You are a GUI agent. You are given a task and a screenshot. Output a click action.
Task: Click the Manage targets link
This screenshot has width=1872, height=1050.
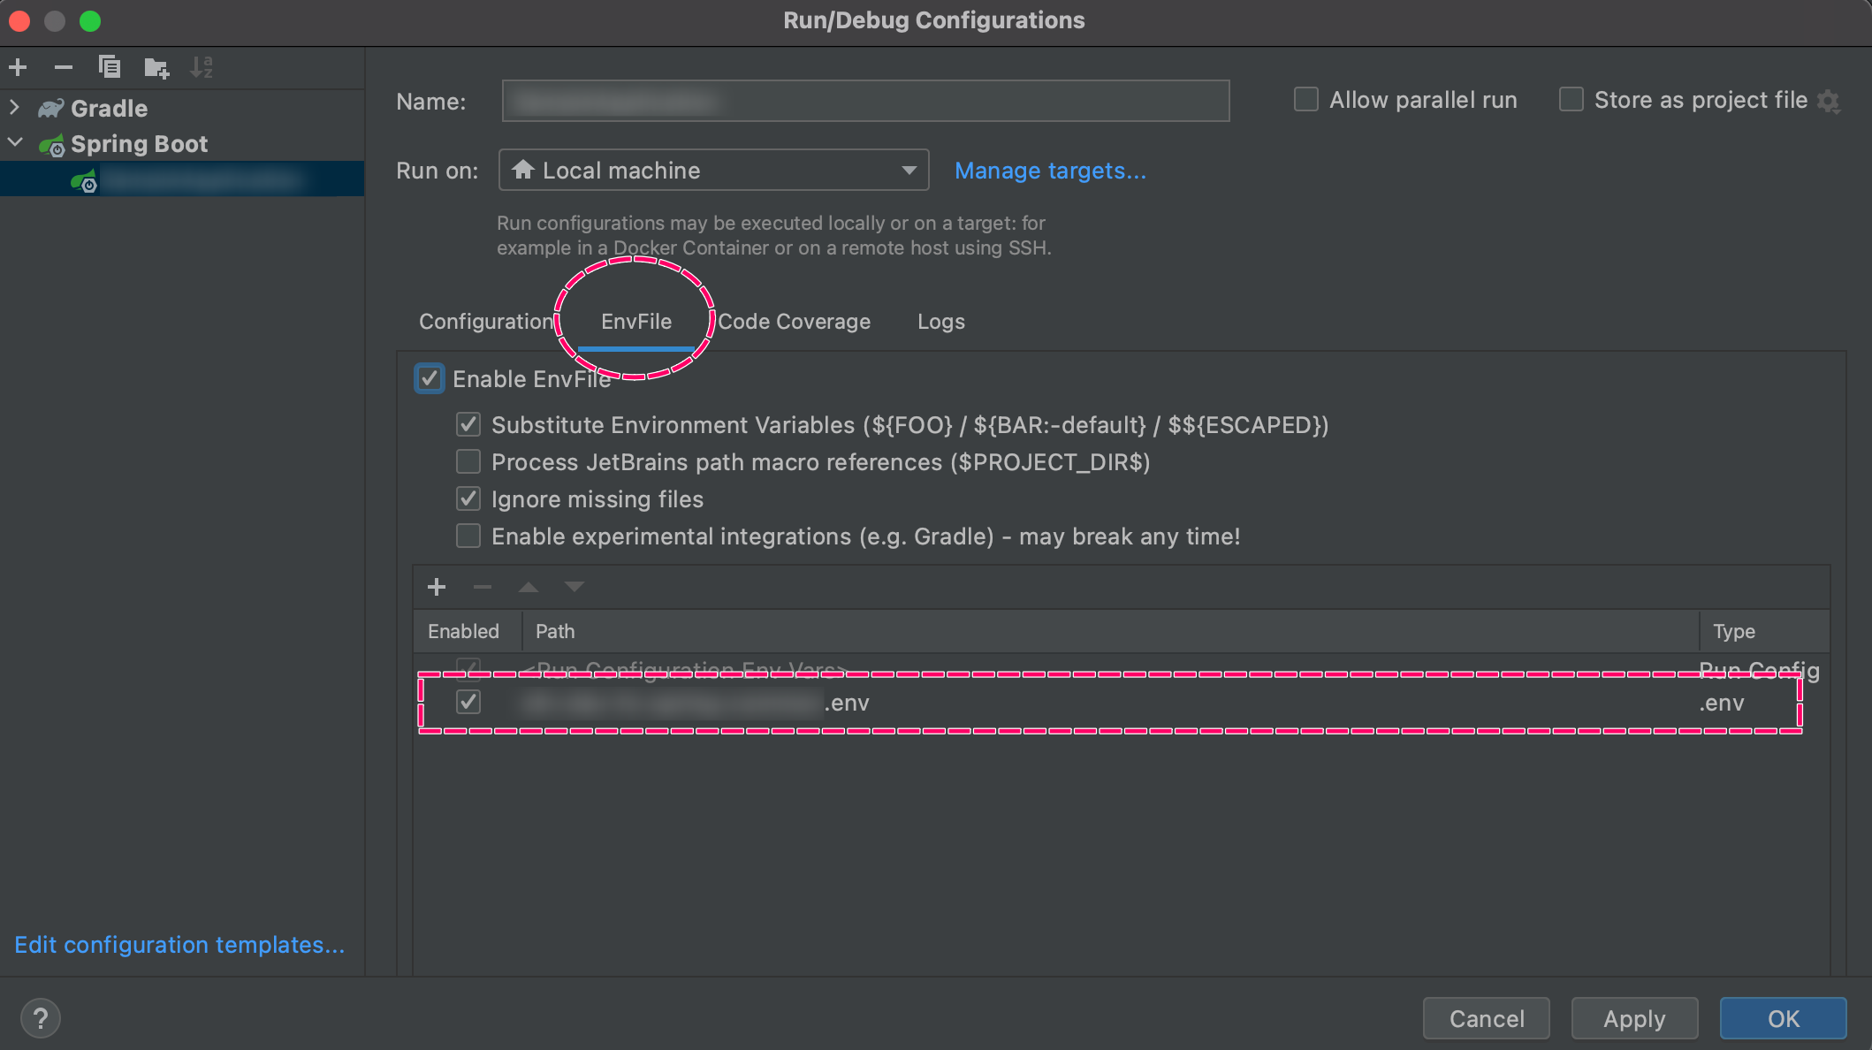pyautogui.click(x=1050, y=171)
